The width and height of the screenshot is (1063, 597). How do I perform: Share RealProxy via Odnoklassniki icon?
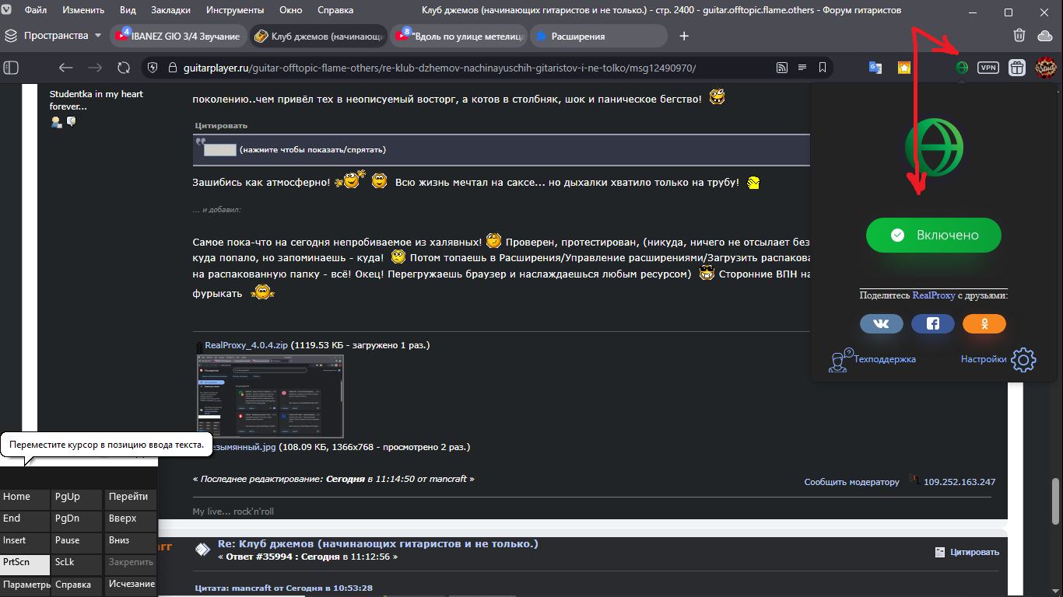pyautogui.click(x=984, y=323)
